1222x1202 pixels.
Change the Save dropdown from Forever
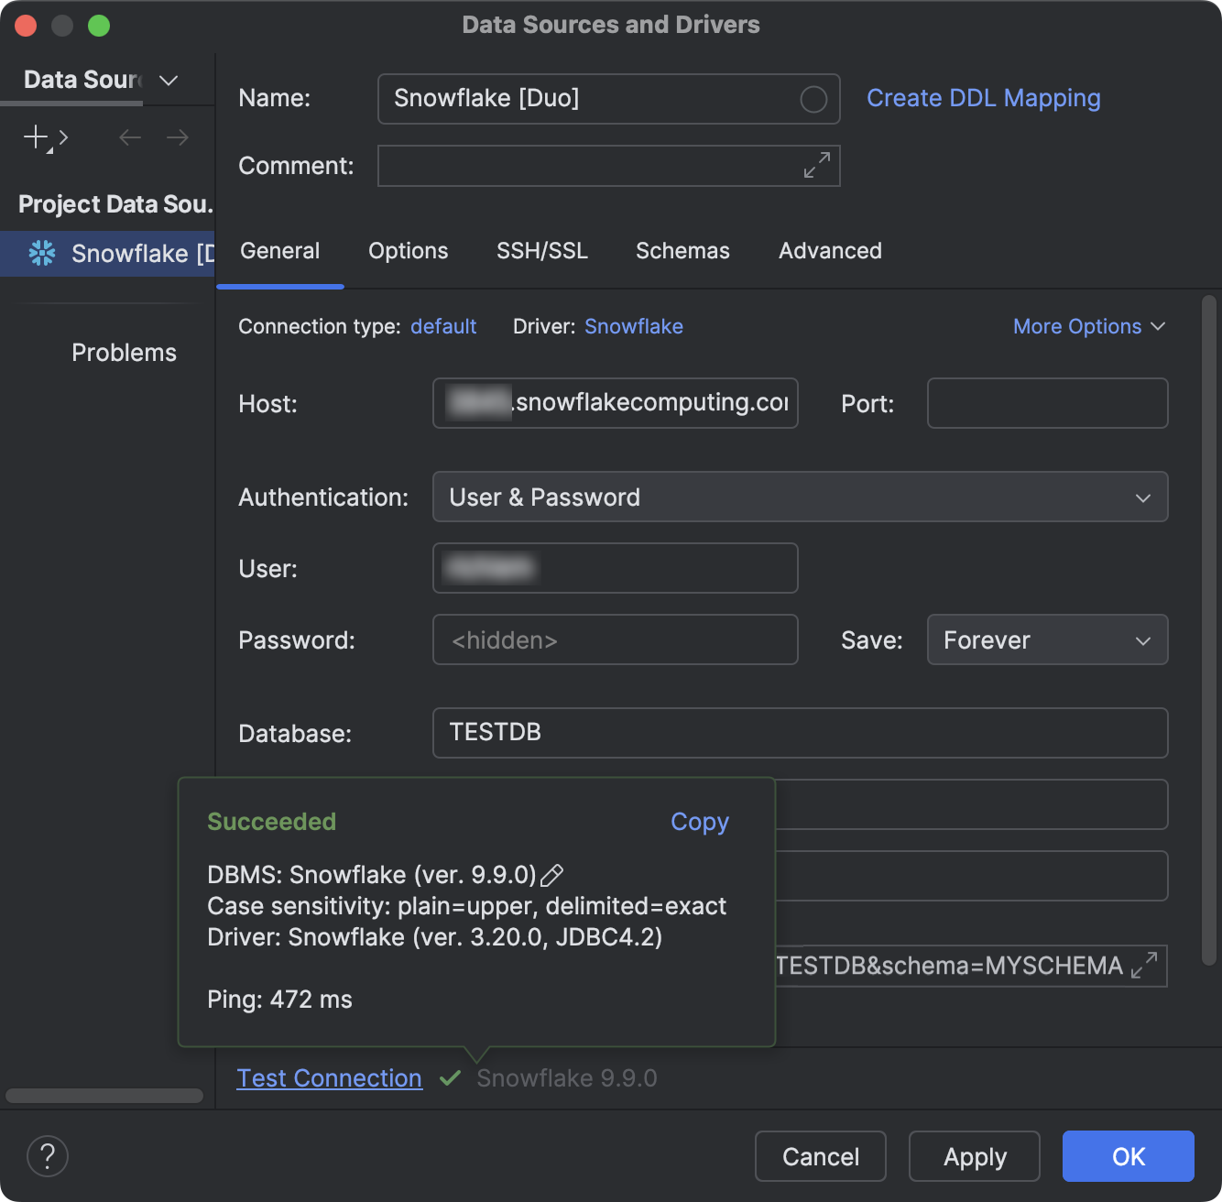[1047, 639]
